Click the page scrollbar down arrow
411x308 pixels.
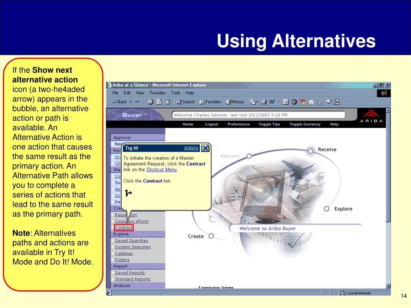(x=388, y=286)
